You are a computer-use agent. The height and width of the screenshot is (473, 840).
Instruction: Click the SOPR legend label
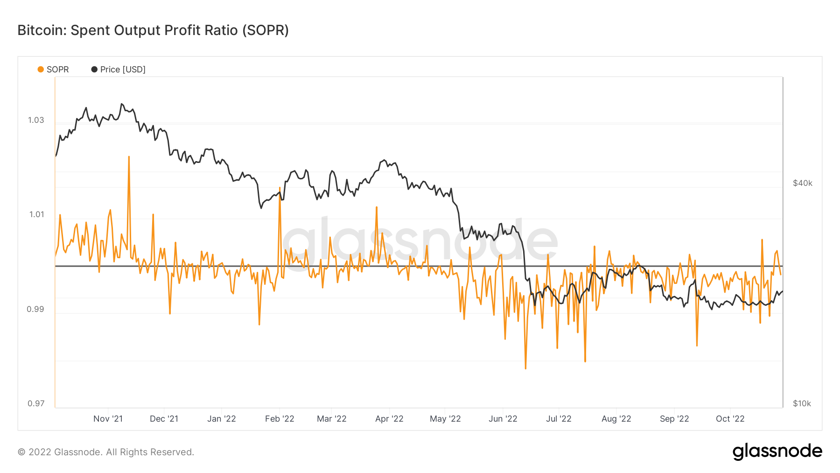(57, 70)
